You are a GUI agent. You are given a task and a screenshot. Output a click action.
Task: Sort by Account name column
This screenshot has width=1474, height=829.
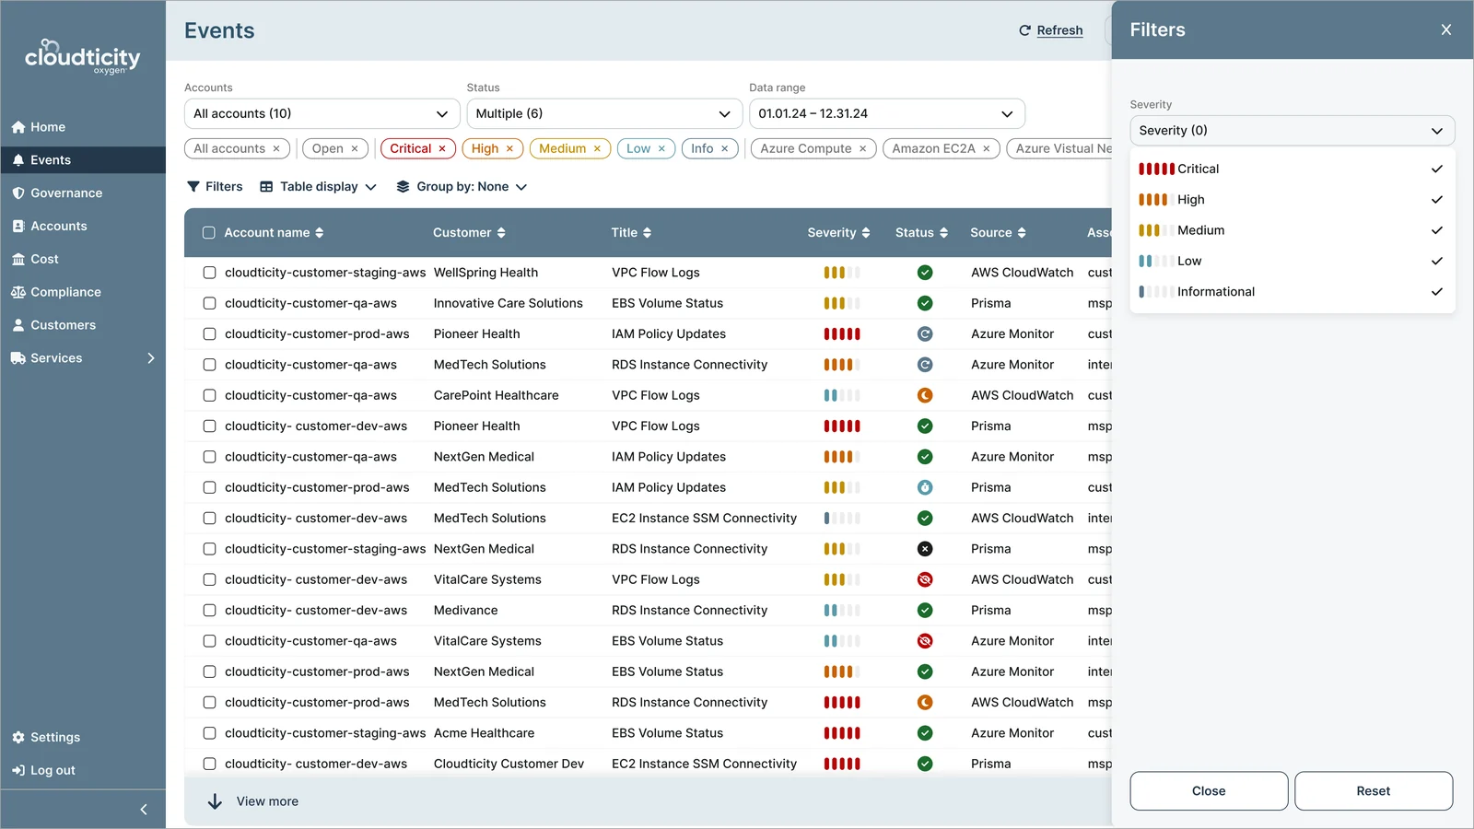pos(320,233)
